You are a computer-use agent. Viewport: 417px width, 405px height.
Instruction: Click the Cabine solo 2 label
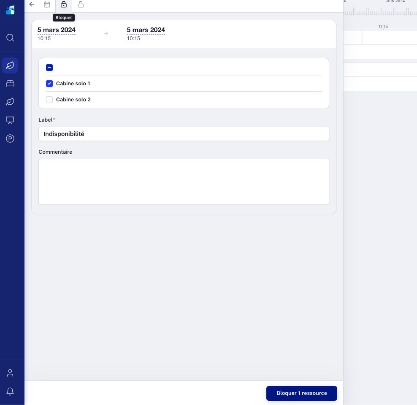click(x=73, y=100)
